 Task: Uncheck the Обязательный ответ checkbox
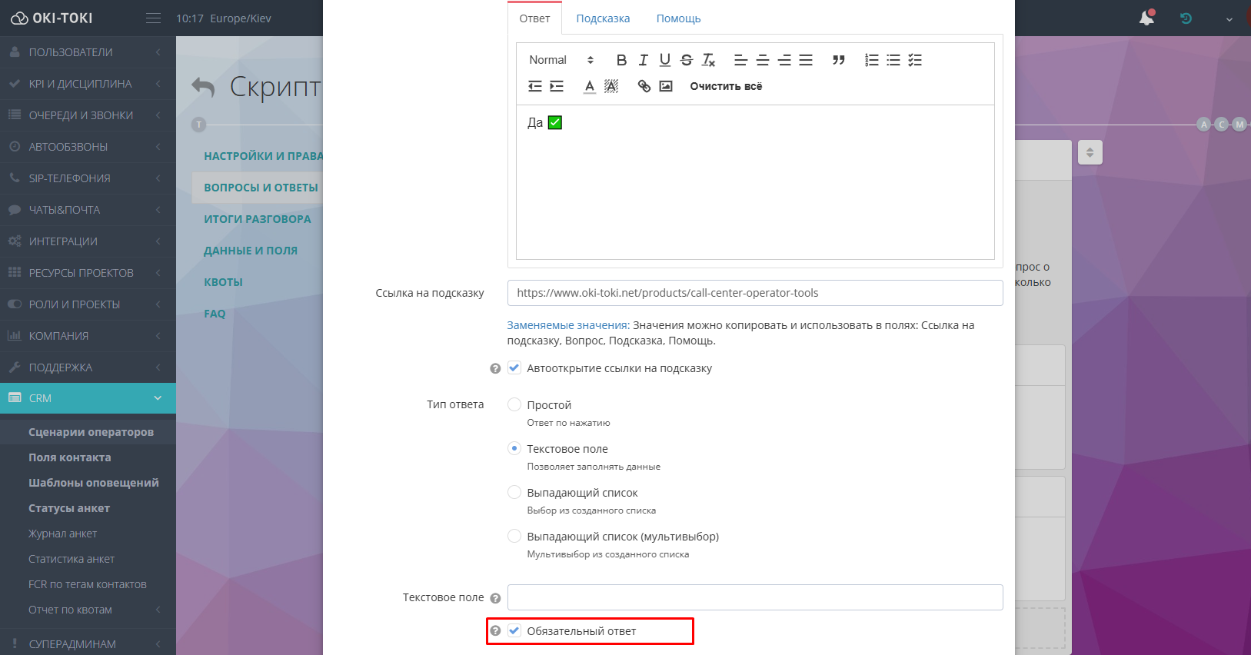point(514,631)
